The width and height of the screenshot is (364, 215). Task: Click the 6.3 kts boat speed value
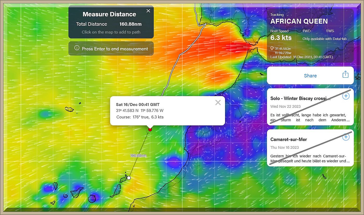point(281,38)
